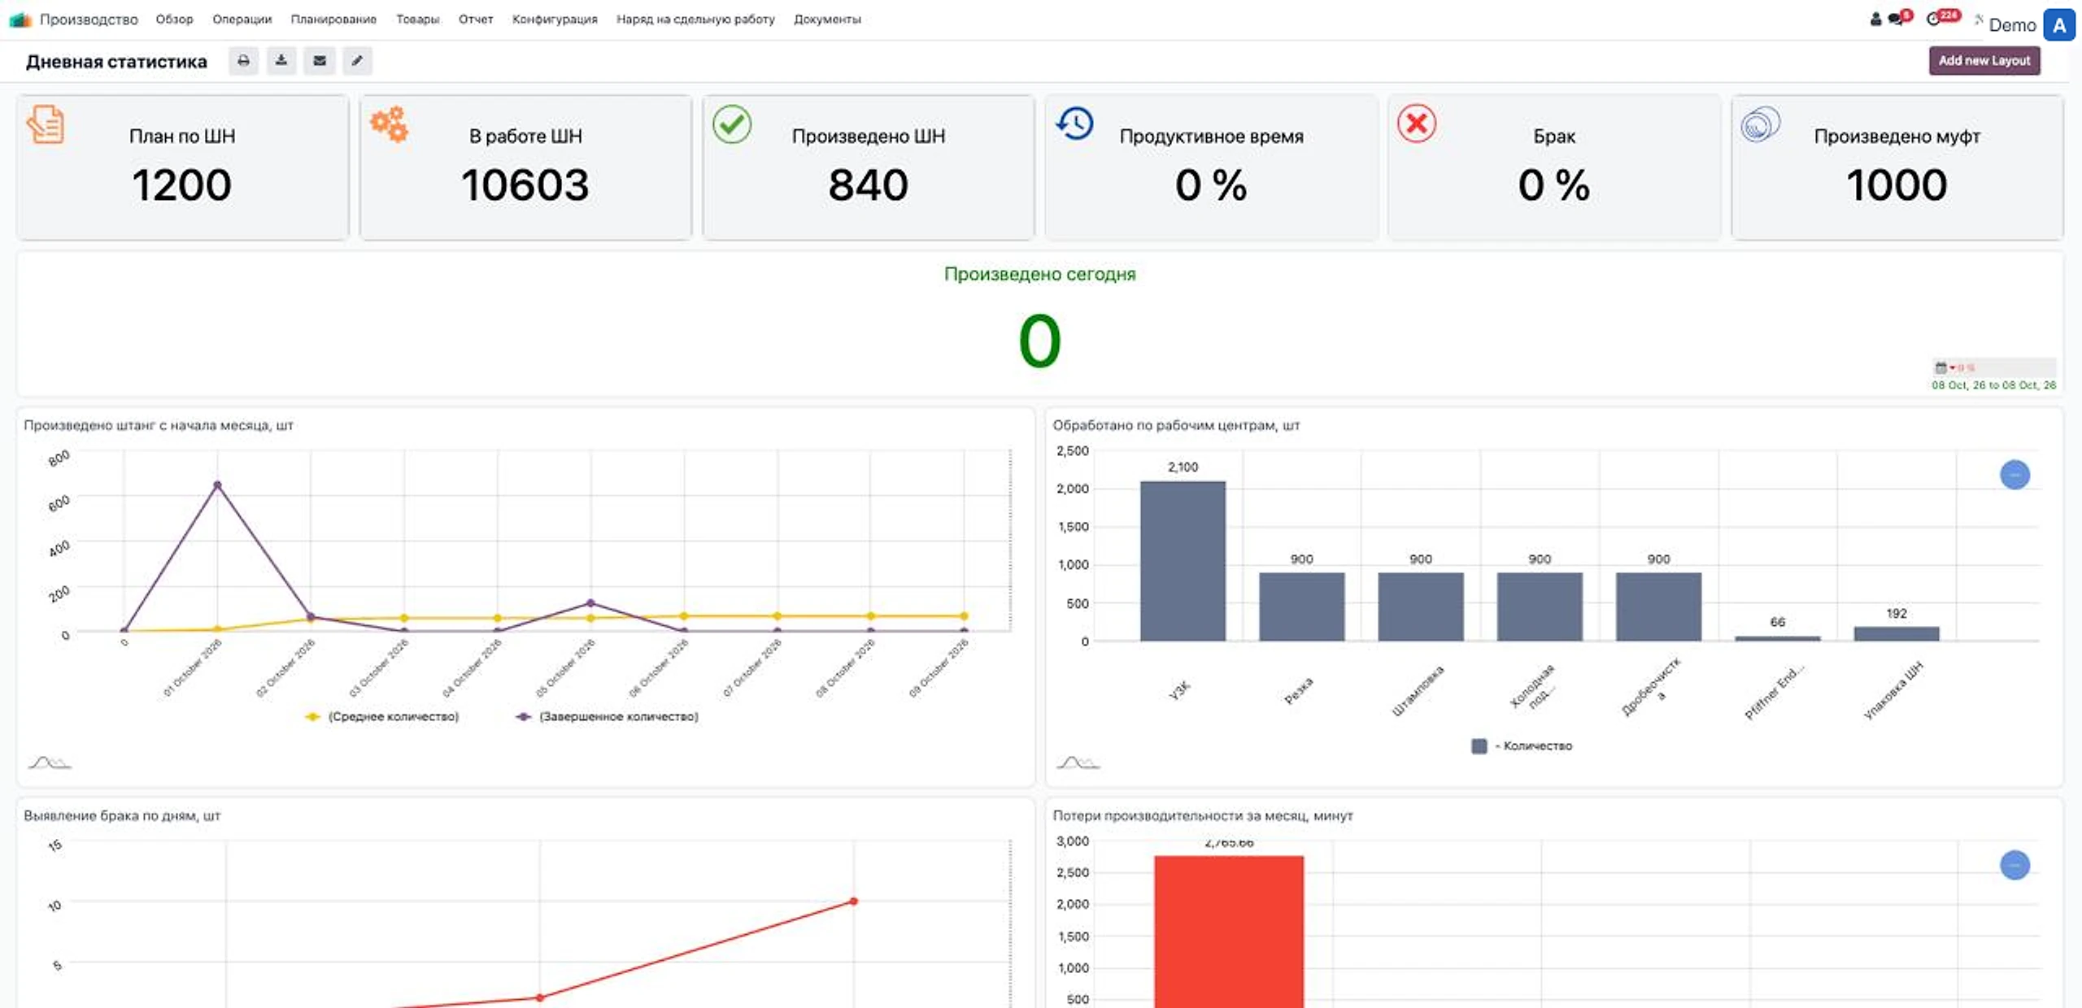The width and height of the screenshot is (2082, 1008).
Task: Click the 08 Oct, 26 to 08 Oct, 26 text
Action: point(1994,385)
